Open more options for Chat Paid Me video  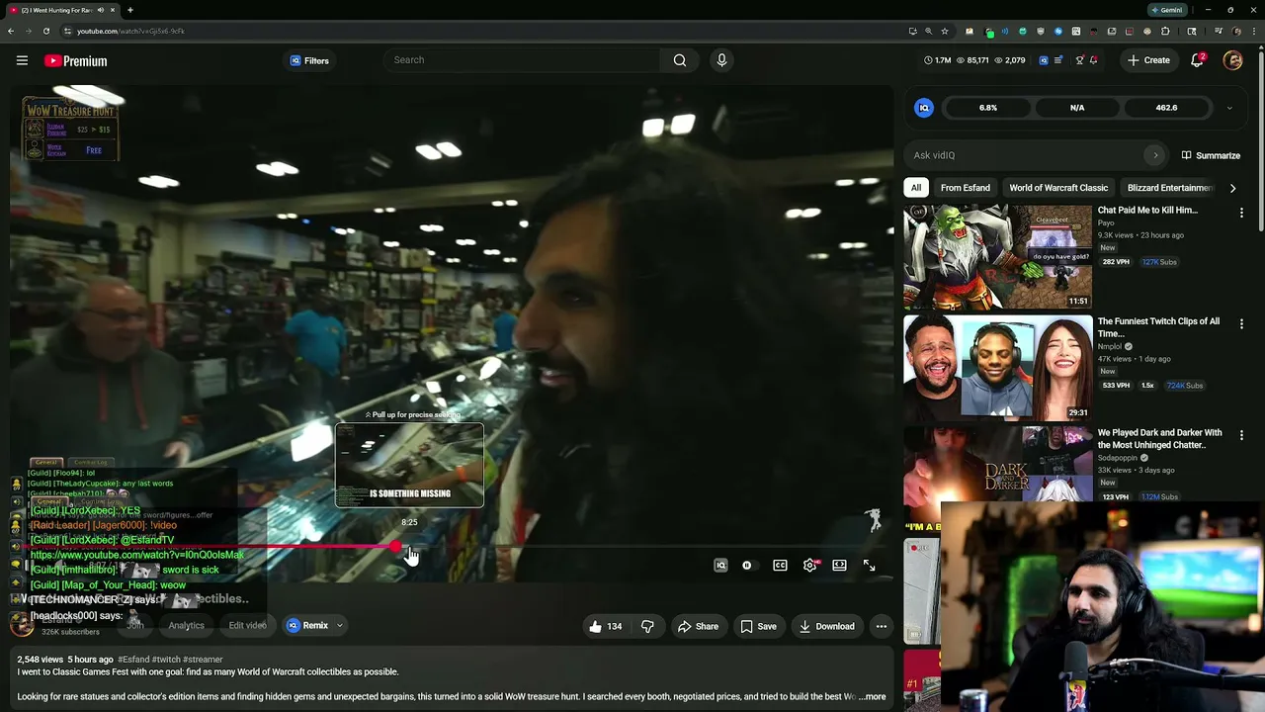coord(1241,213)
